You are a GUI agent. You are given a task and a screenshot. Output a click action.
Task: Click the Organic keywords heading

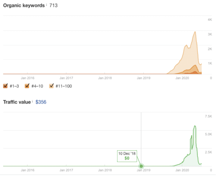pos(24,5)
